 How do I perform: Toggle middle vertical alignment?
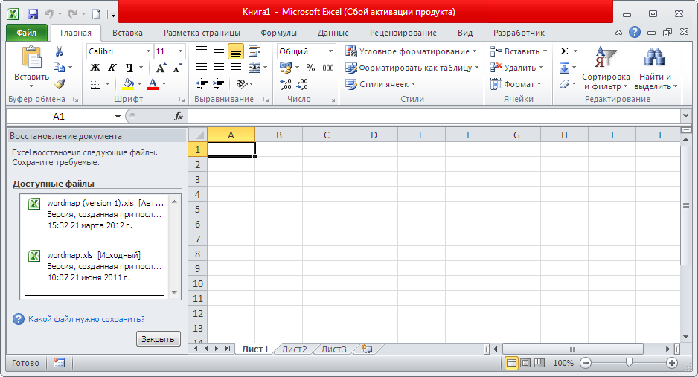tap(219, 51)
